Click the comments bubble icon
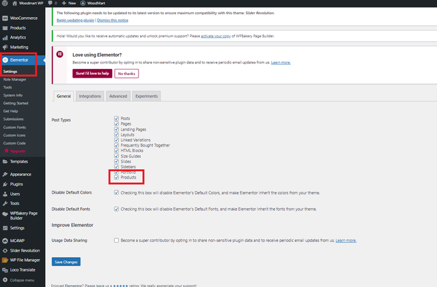 point(50,3)
